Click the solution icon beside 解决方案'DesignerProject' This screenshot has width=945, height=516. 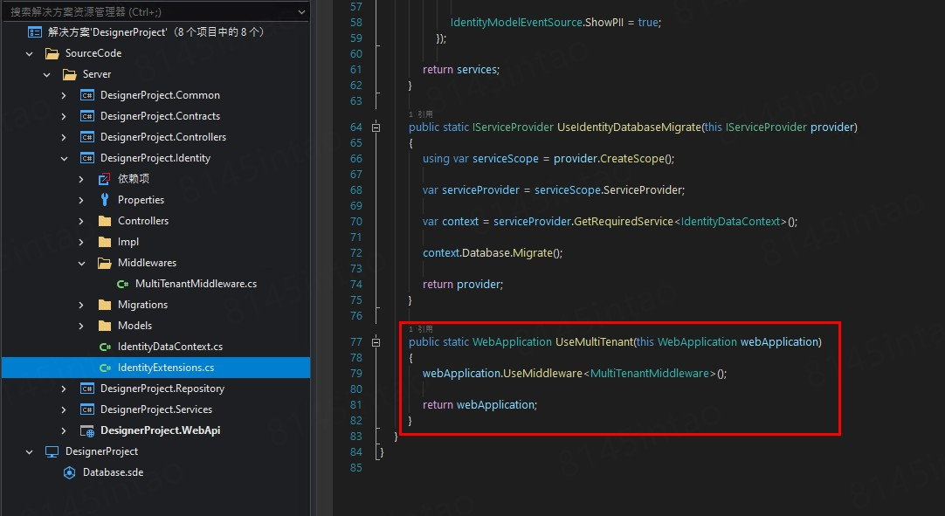[35, 32]
